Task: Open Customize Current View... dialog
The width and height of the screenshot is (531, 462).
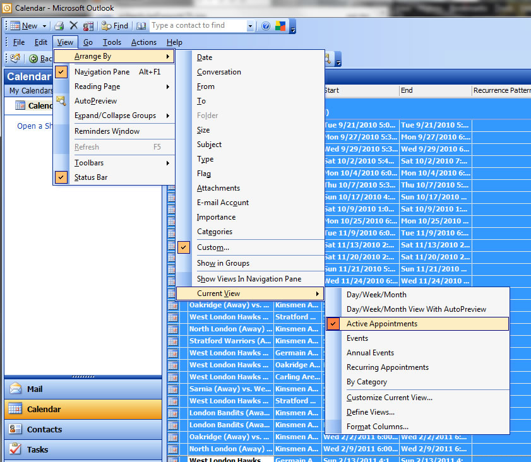Action: [x=417, y=398]
